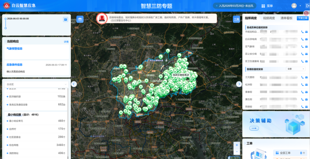Open the 详情 link in 当前响应
This screenshot has height=159, width=310.
coord(66,42)
